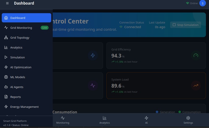Open ML Models page
The image size is (209, 128).
point(26,77)
